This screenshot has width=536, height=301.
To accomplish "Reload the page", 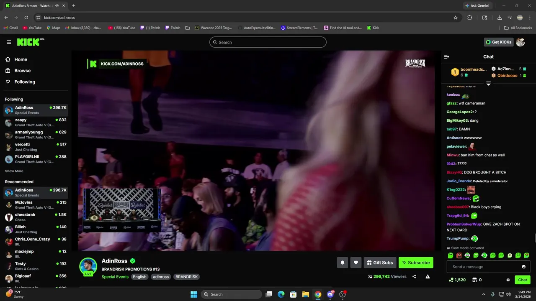I will click(26, 18).
